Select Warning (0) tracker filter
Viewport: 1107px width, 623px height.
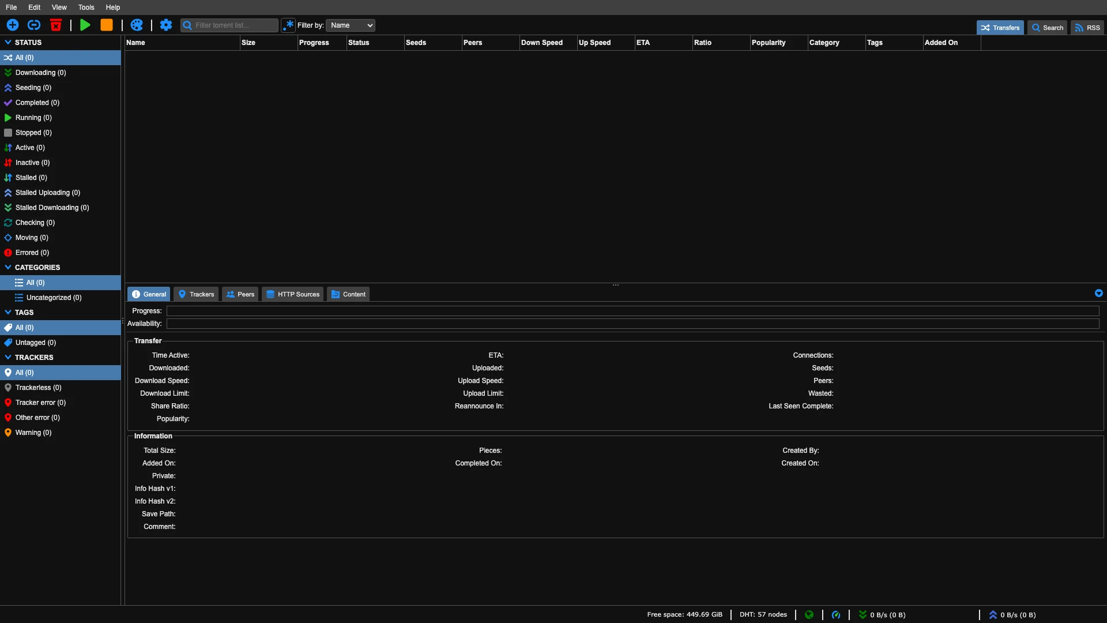pyautogui.click(x=61, y=433)
